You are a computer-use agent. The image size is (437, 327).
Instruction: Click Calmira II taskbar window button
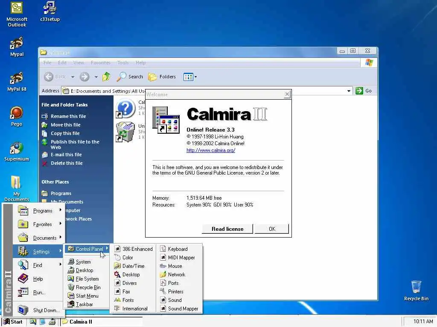(x=102, y=322)
